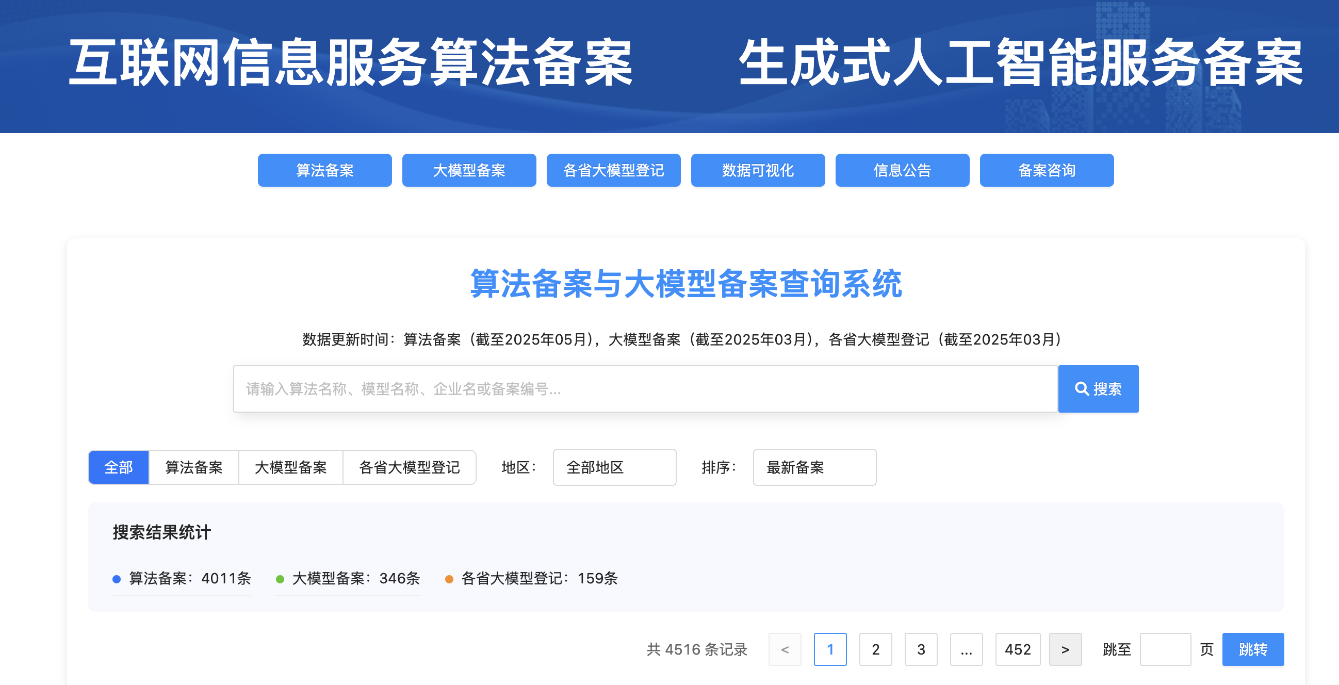Focus the algorithm name search field

(x=645, y=389)
